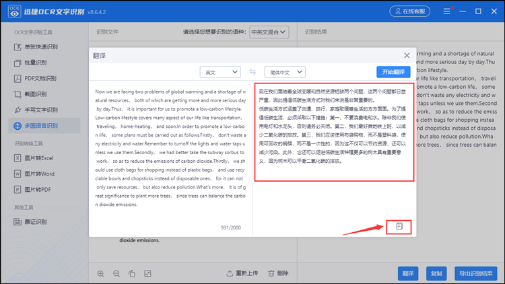Click 导出识别结果 export results button
The height and width of the screenshot is (284, 505).
pyautogui.click(x=475, y=273)
